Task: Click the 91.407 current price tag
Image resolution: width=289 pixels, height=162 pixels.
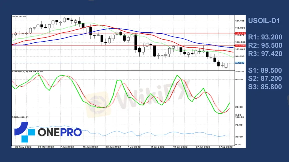Action: [240, 63]
